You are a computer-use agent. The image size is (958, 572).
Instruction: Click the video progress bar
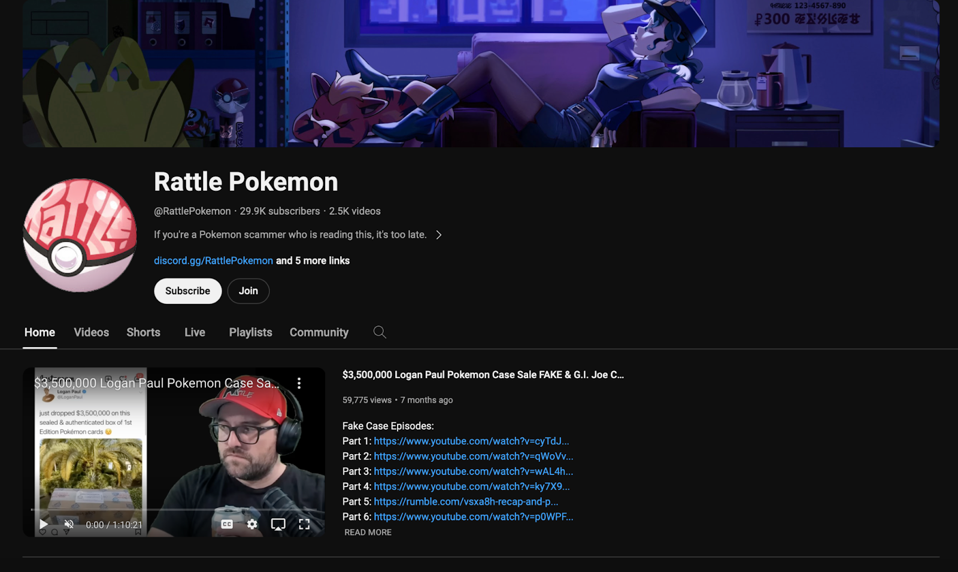[x=174, y=510]
